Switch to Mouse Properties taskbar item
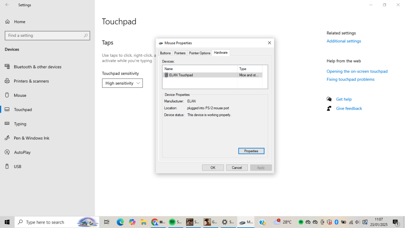Viewport: 405px width, 228px height. [x=246, y=222]
